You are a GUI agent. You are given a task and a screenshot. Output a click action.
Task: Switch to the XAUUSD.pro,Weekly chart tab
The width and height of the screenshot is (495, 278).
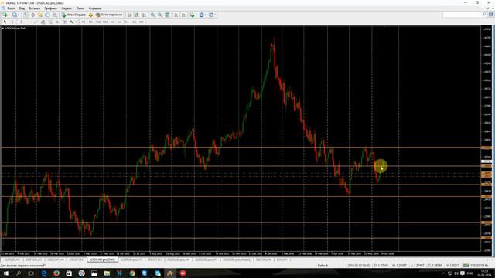click(x=237, y=259)
